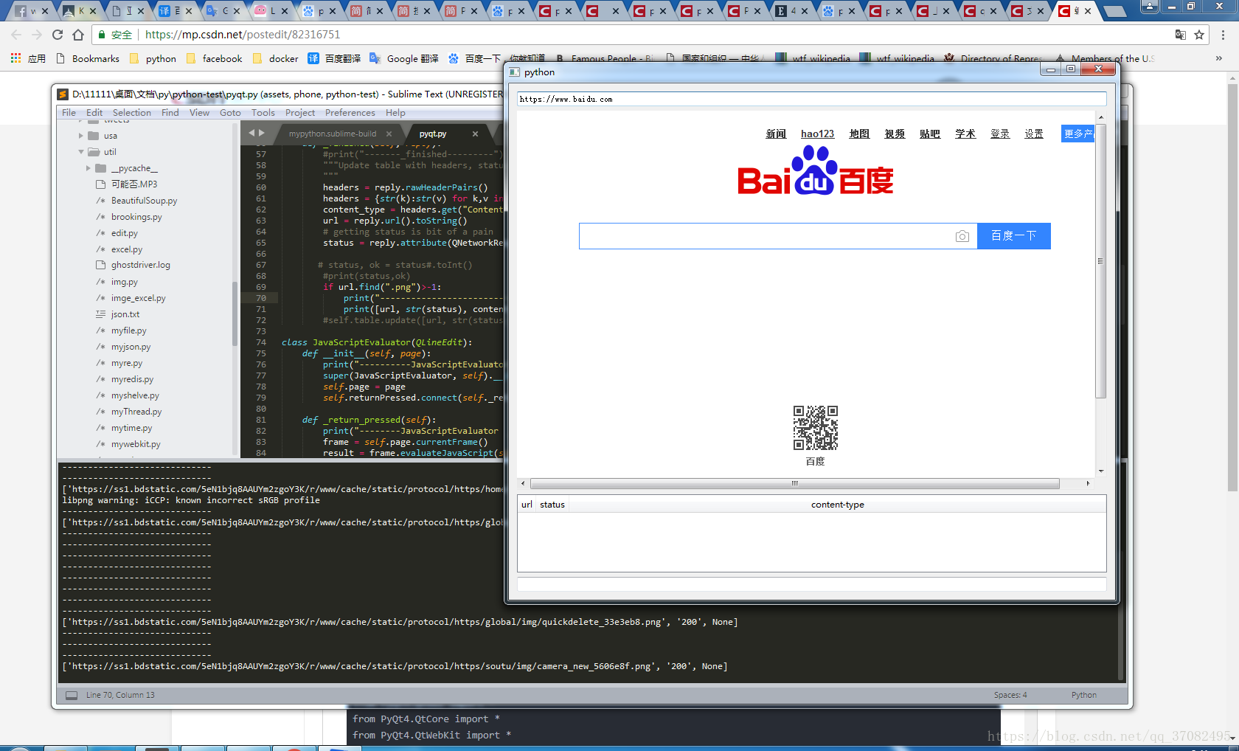Click Sublime tab navigation left arrow
The width and height of the screenshot is (1239, 751).
251,133
